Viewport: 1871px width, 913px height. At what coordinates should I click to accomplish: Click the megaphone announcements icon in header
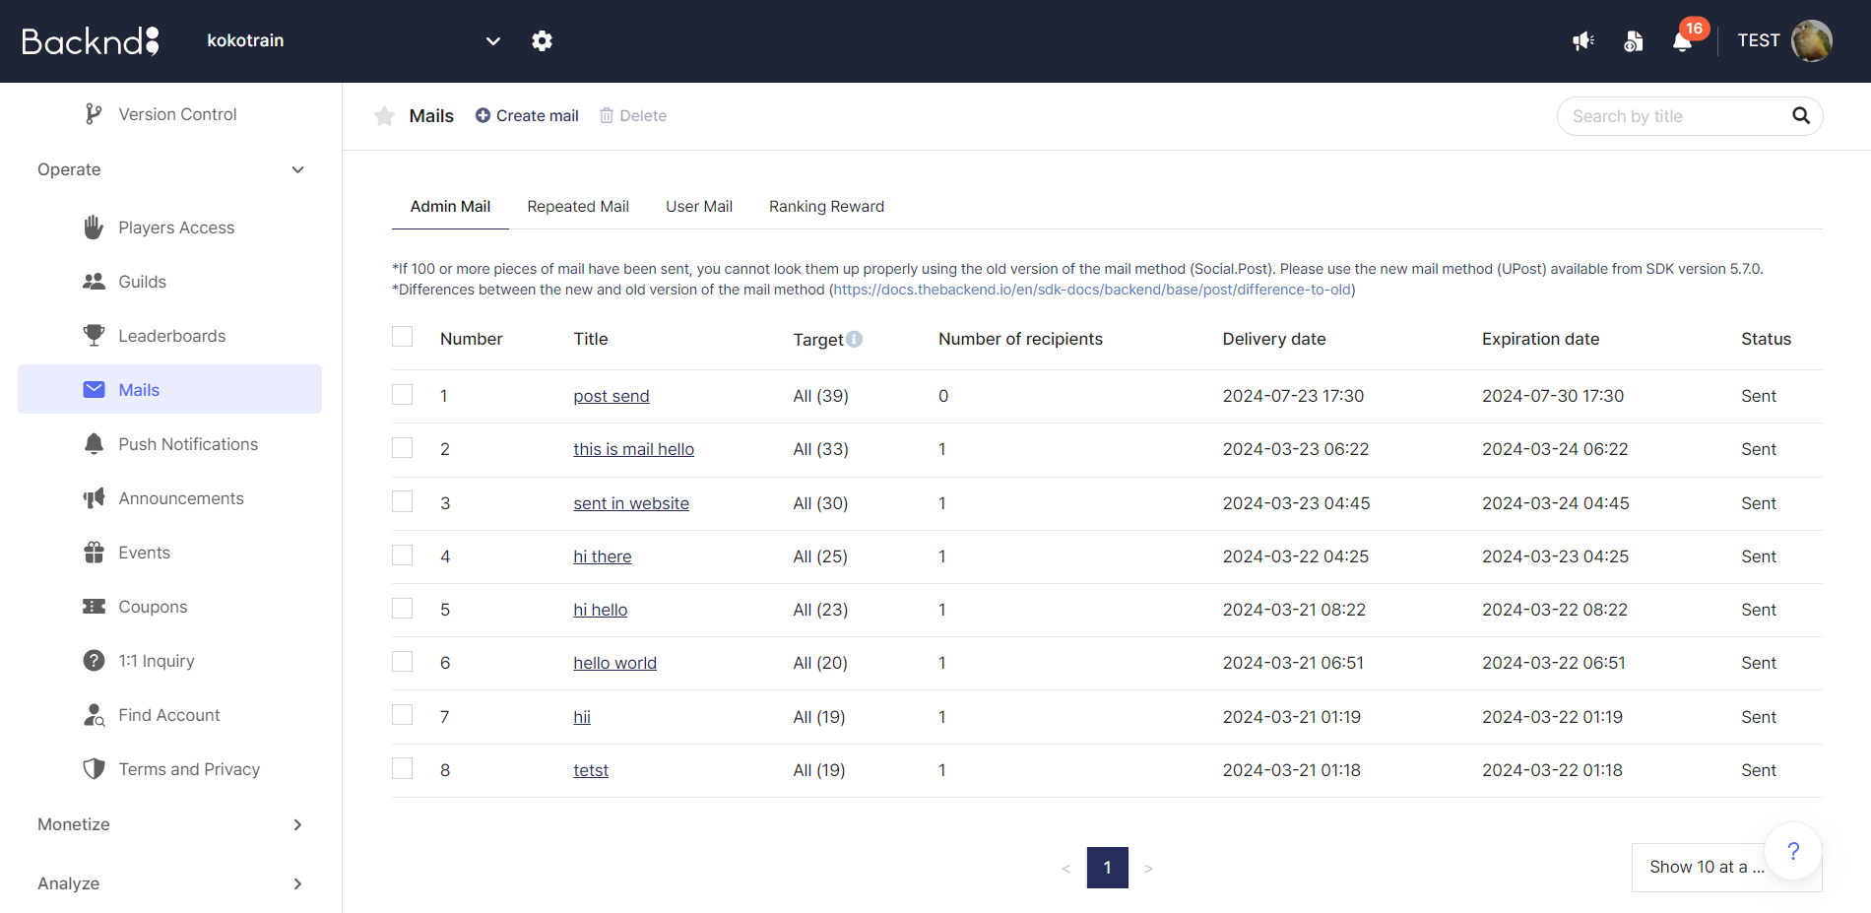click(x=1583, y=40)
